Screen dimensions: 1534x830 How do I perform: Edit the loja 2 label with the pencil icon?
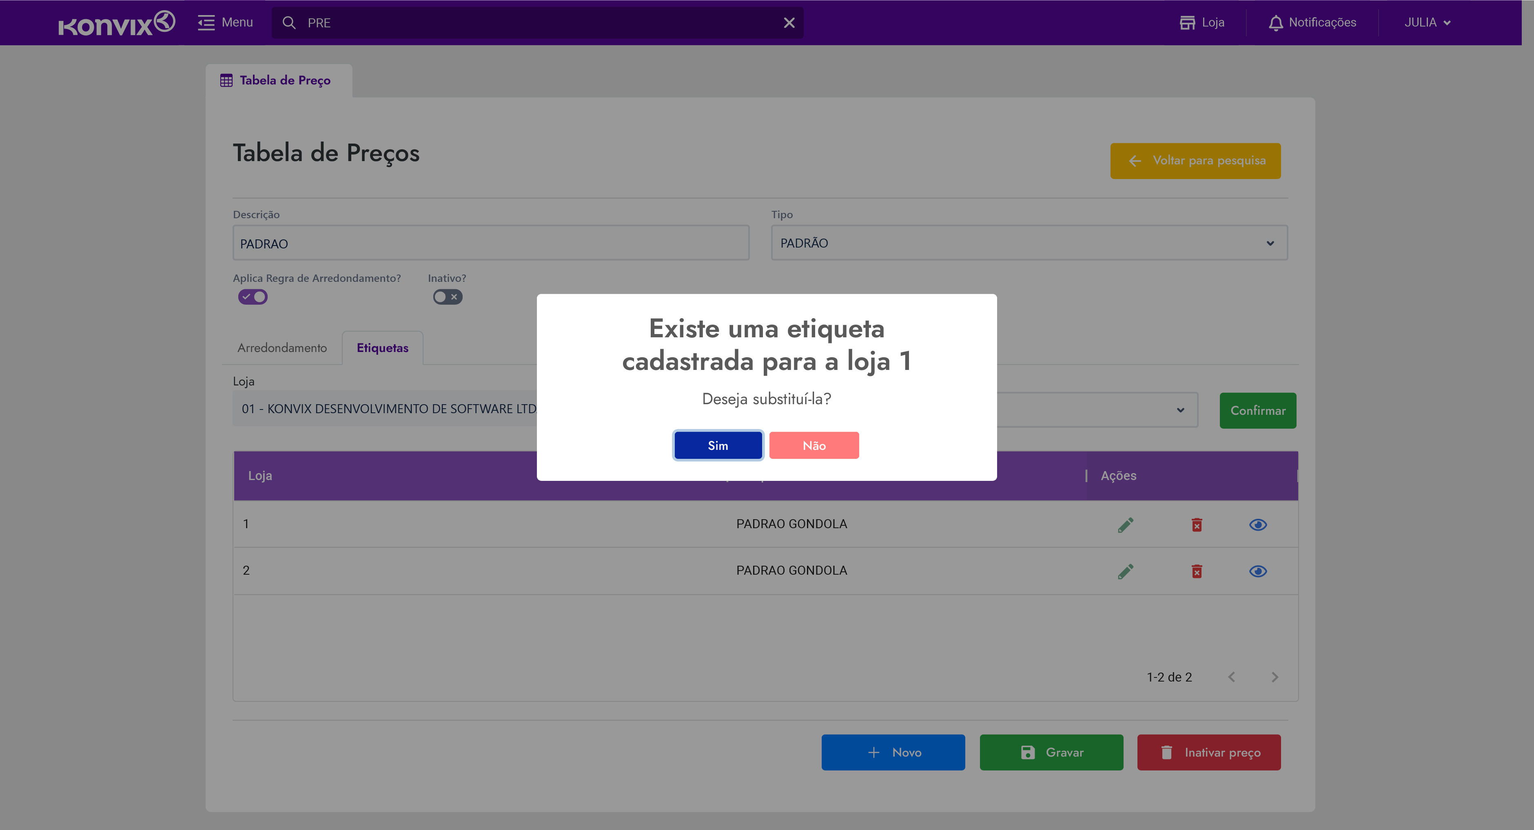click(x=1125, y=571)
